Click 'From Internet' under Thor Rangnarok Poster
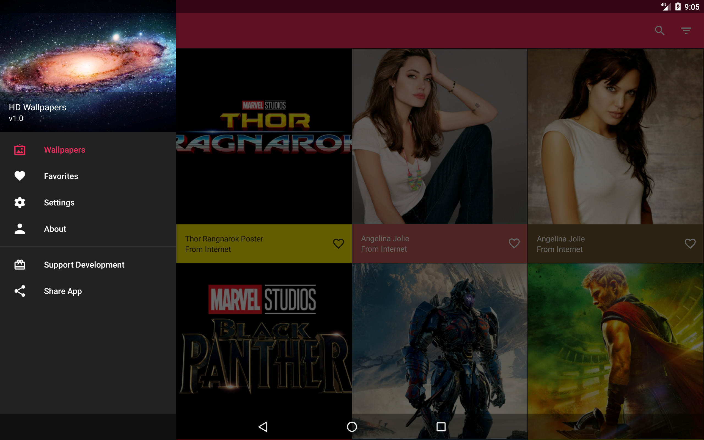This screenshot has height=440, width=704. click(x=208, y=249)
